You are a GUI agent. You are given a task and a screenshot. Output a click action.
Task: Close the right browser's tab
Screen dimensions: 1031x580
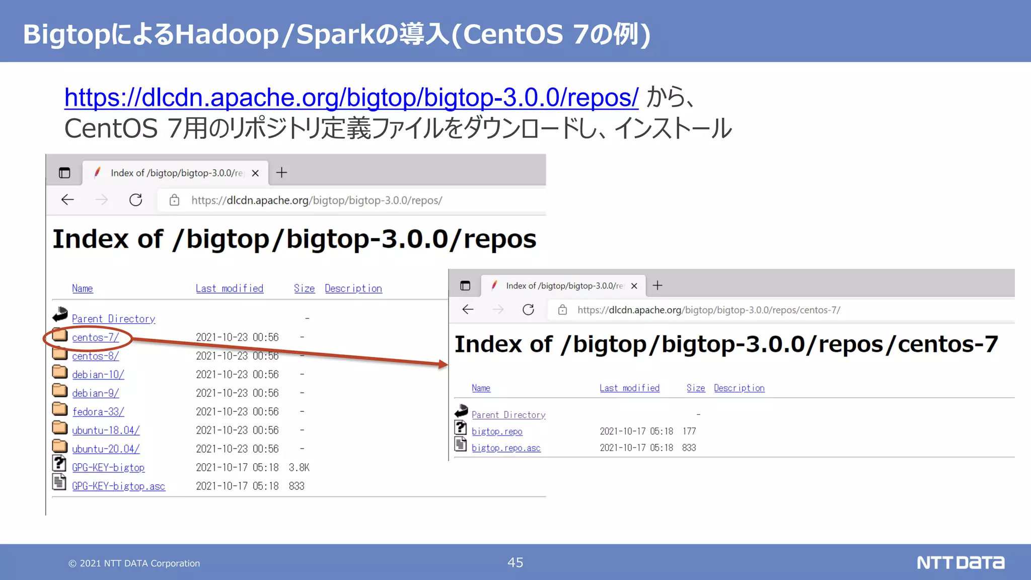634,286
